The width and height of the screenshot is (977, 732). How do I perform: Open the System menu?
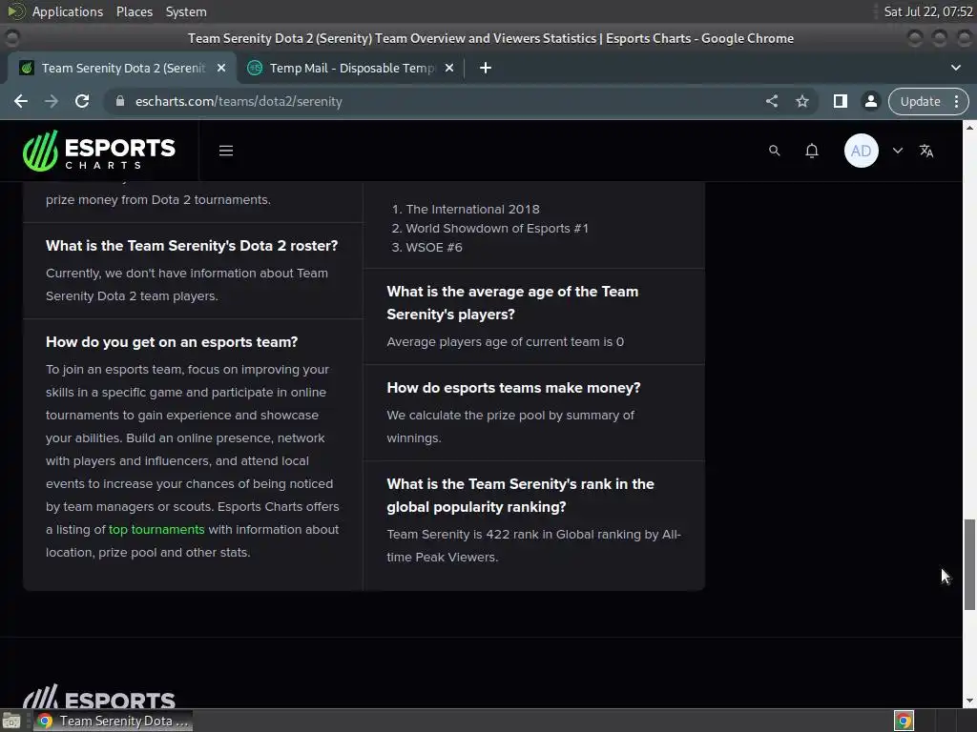click(x=186, y=11)
